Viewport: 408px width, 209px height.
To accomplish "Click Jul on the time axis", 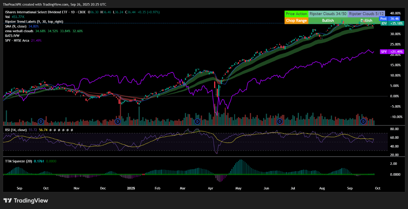I will coord(293,188).
